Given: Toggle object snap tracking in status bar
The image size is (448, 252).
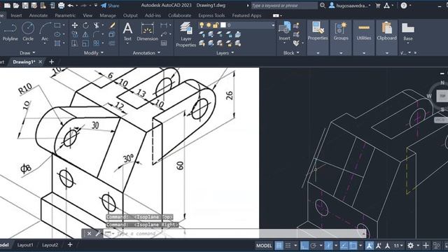Looking at the screenshot, I should [344, 246].
